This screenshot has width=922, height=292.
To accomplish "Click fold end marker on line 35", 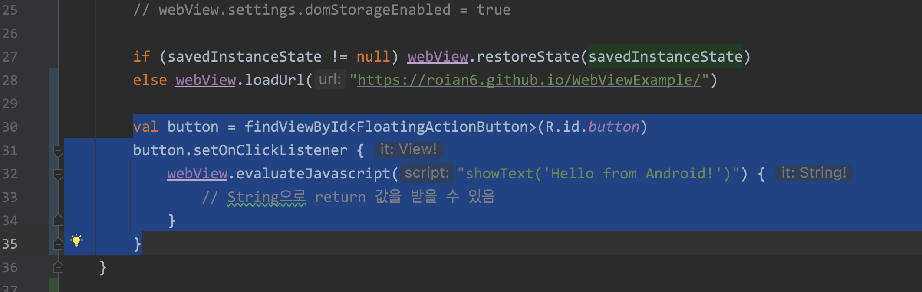I will (58, 244).
